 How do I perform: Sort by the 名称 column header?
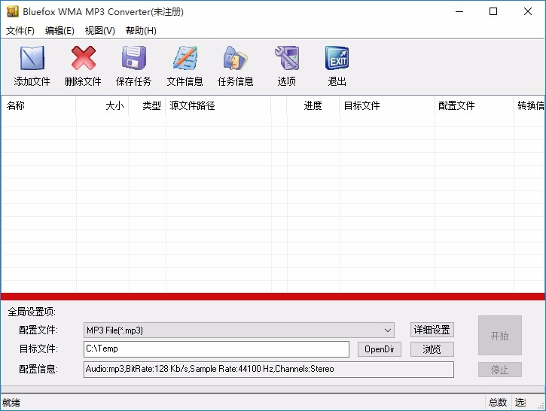click(x=38, y=105)
